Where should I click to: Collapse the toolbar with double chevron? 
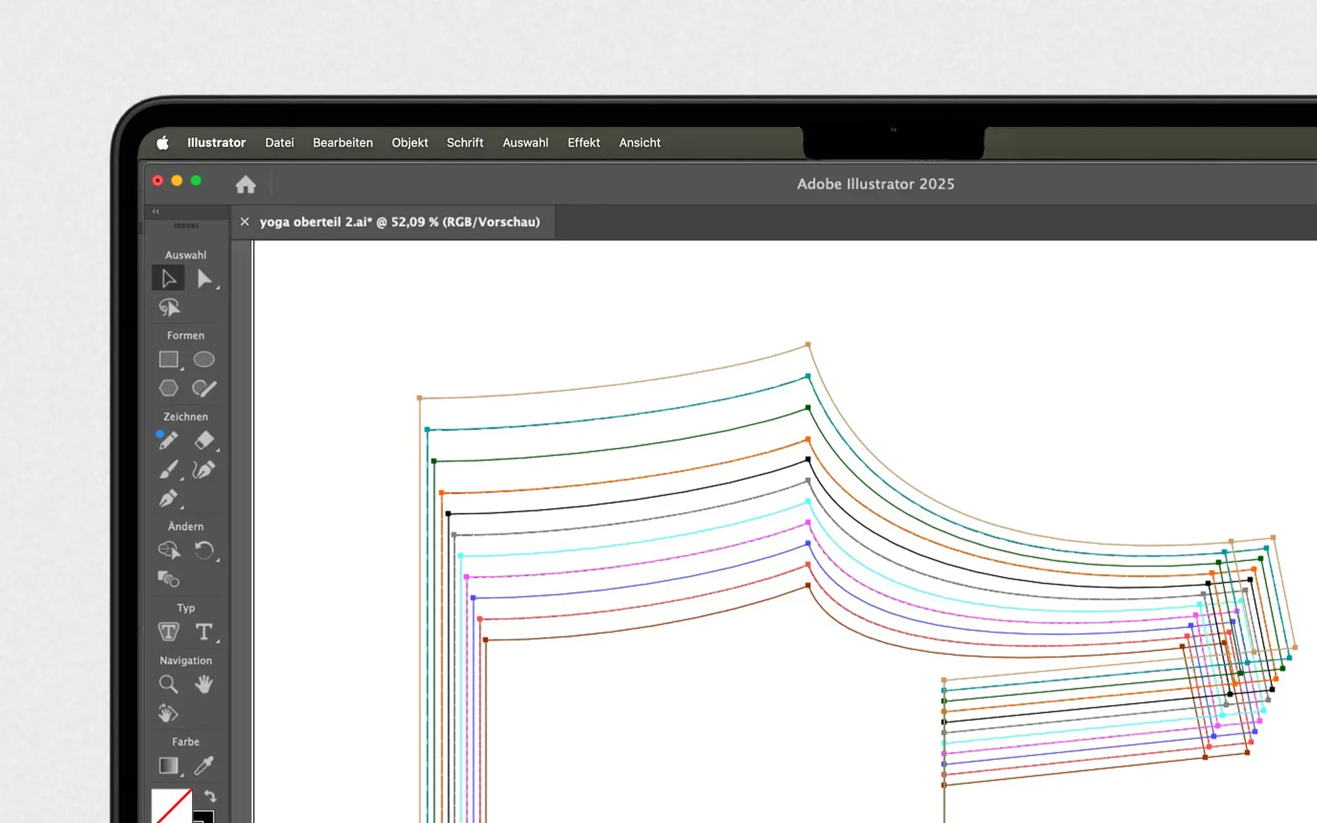156,211
